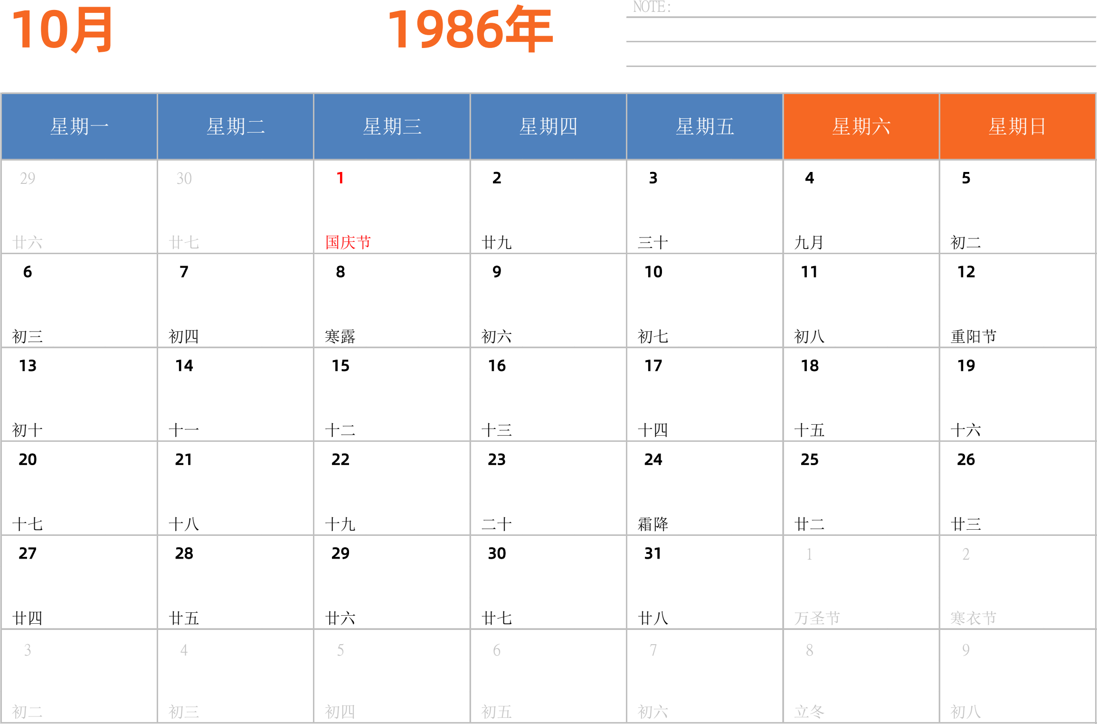
Task: Click the date 25
Action: pyautogui.click(x=809, y=460)
